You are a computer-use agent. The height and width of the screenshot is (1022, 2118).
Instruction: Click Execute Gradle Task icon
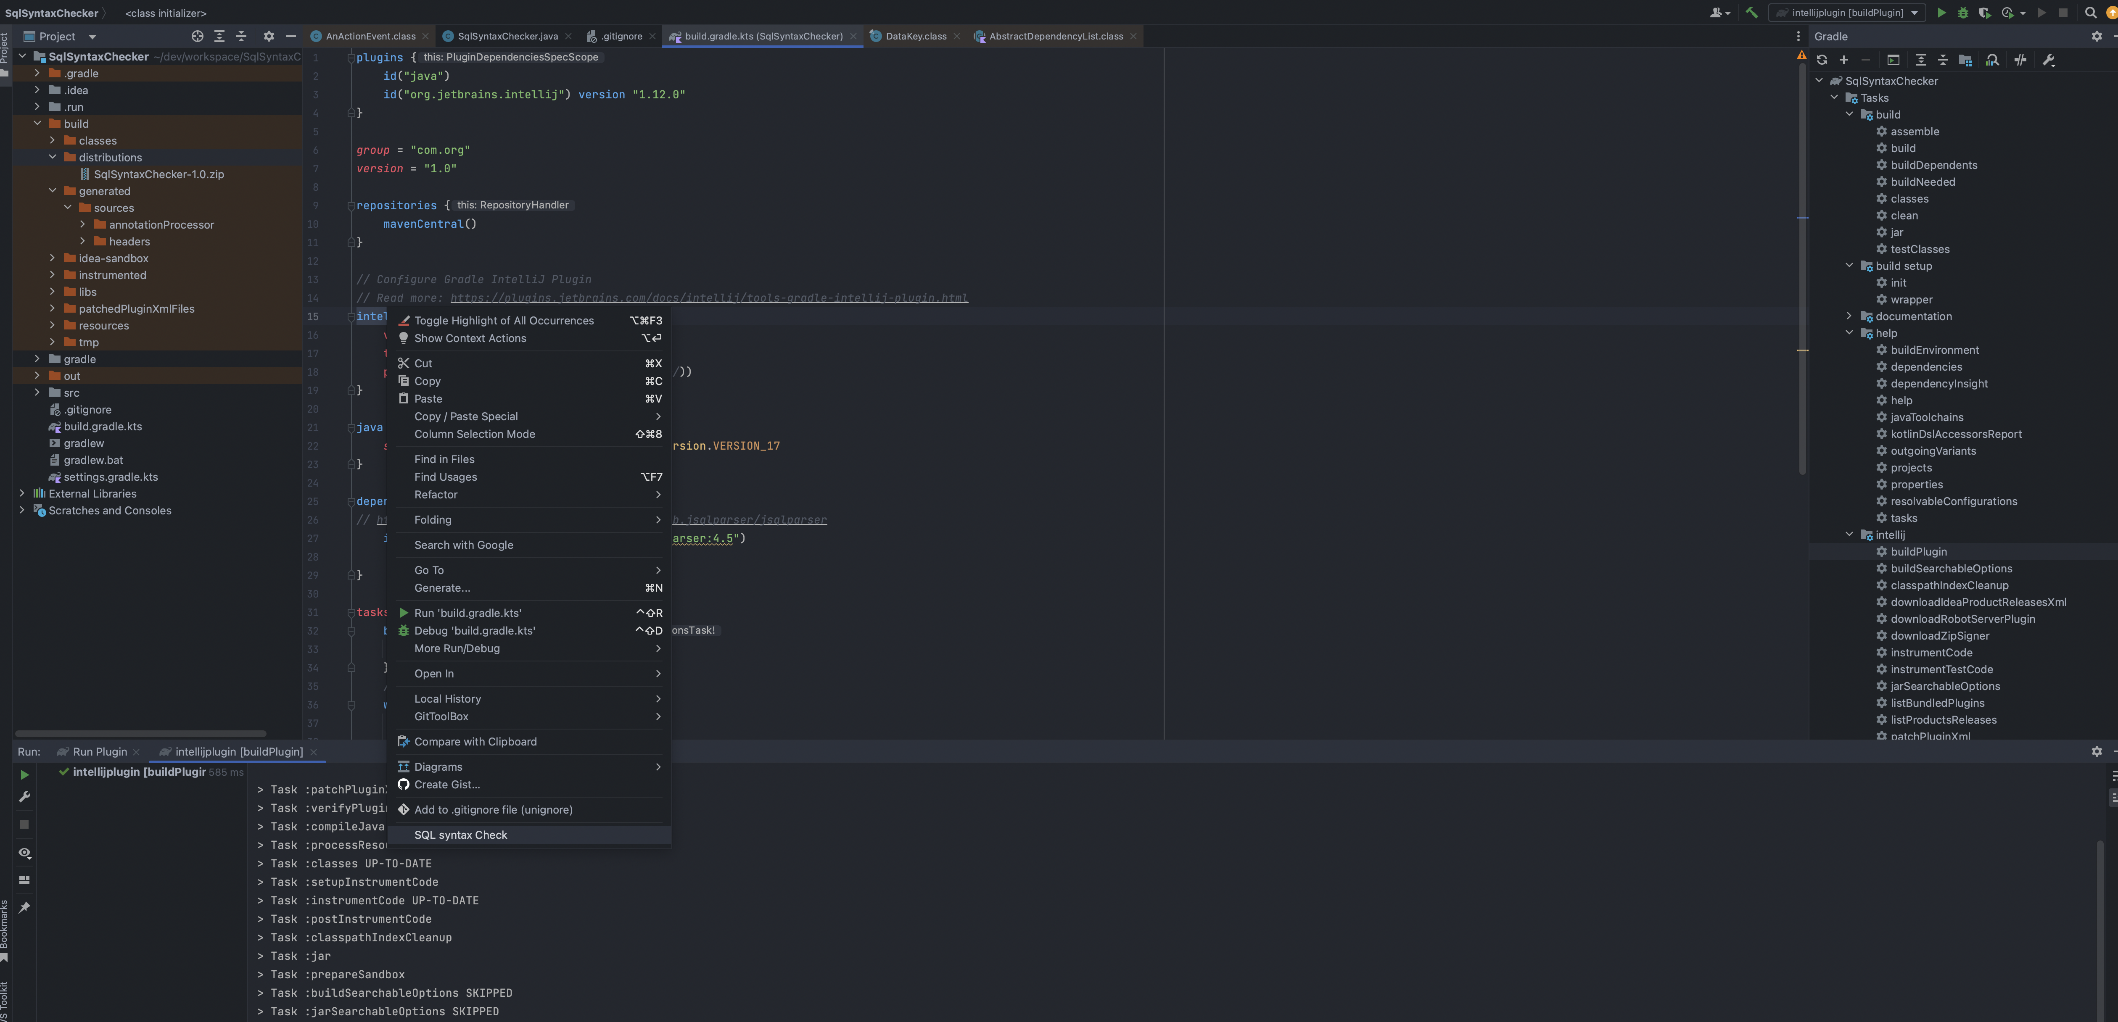[1893, 60]
